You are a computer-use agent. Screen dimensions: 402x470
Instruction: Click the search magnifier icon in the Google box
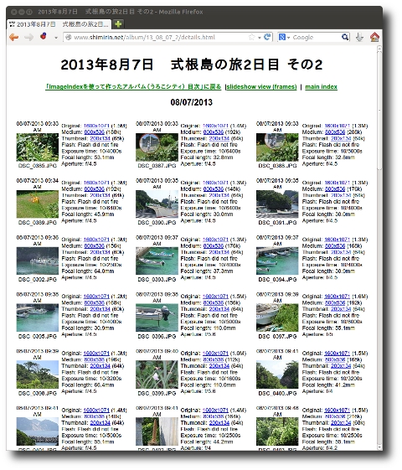(345, 37)
